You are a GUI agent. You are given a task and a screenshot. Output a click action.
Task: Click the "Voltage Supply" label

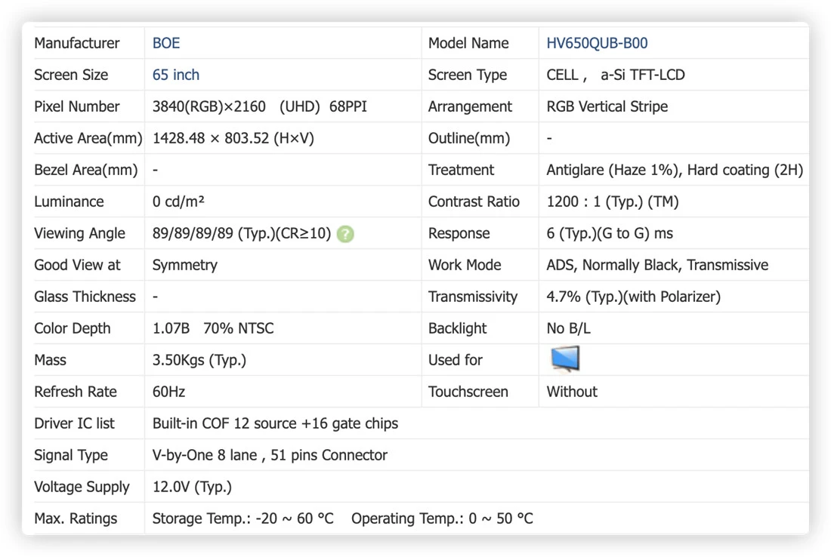(x=82, y=487)
